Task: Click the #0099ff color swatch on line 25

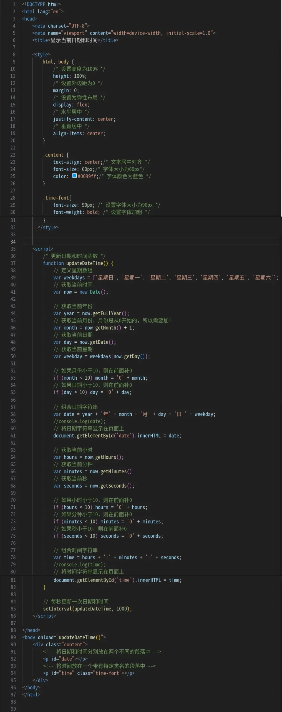Action: pyautogui.click(x=74, y=176)
